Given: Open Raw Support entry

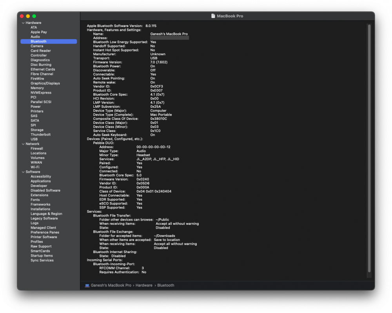Looking at the screenshot, I should (41, 246).
